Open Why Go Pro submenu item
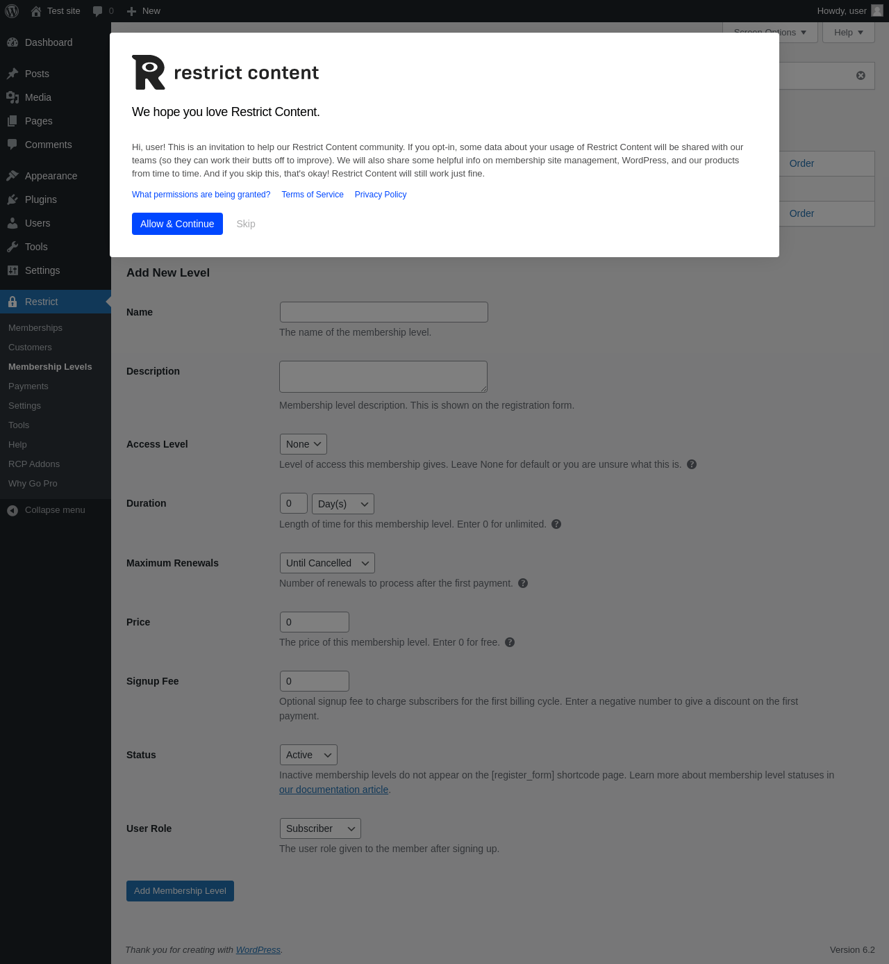The width and height of the screenshot is (889, 964). tap(33, 484)
